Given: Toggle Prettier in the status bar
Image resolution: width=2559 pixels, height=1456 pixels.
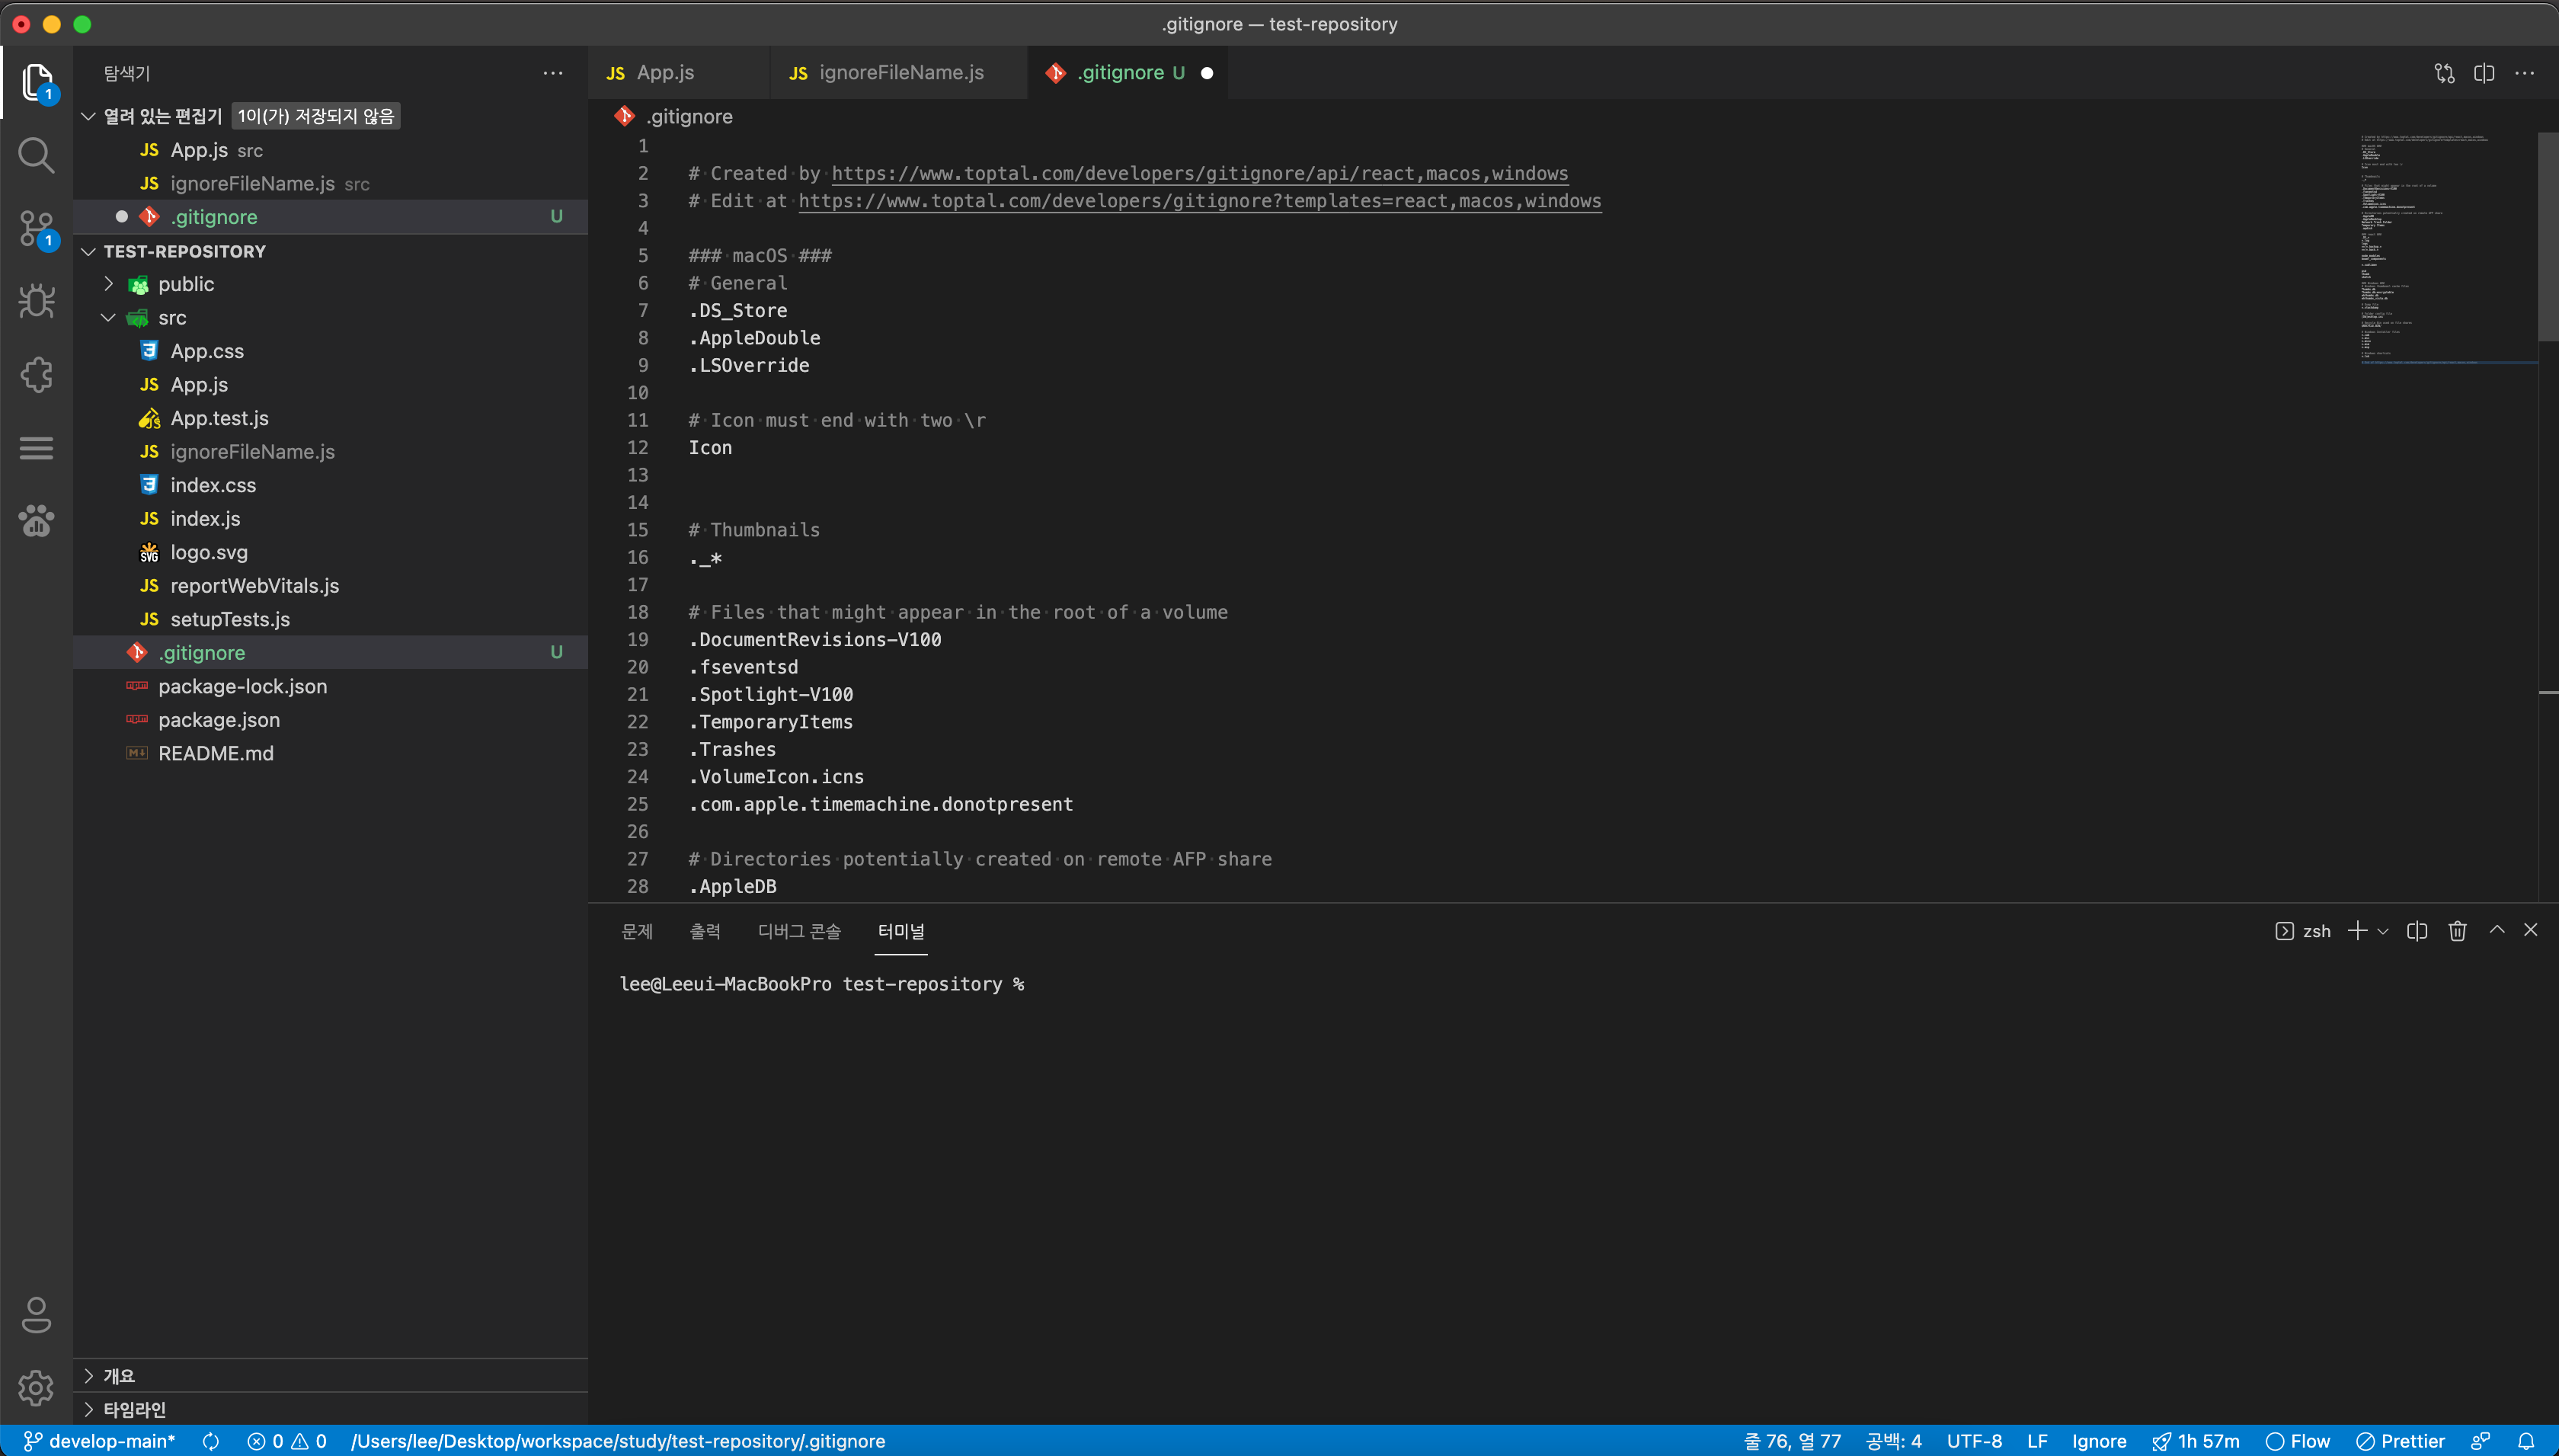Looking at the screenshot, I should click(x=2401, y=1441).
